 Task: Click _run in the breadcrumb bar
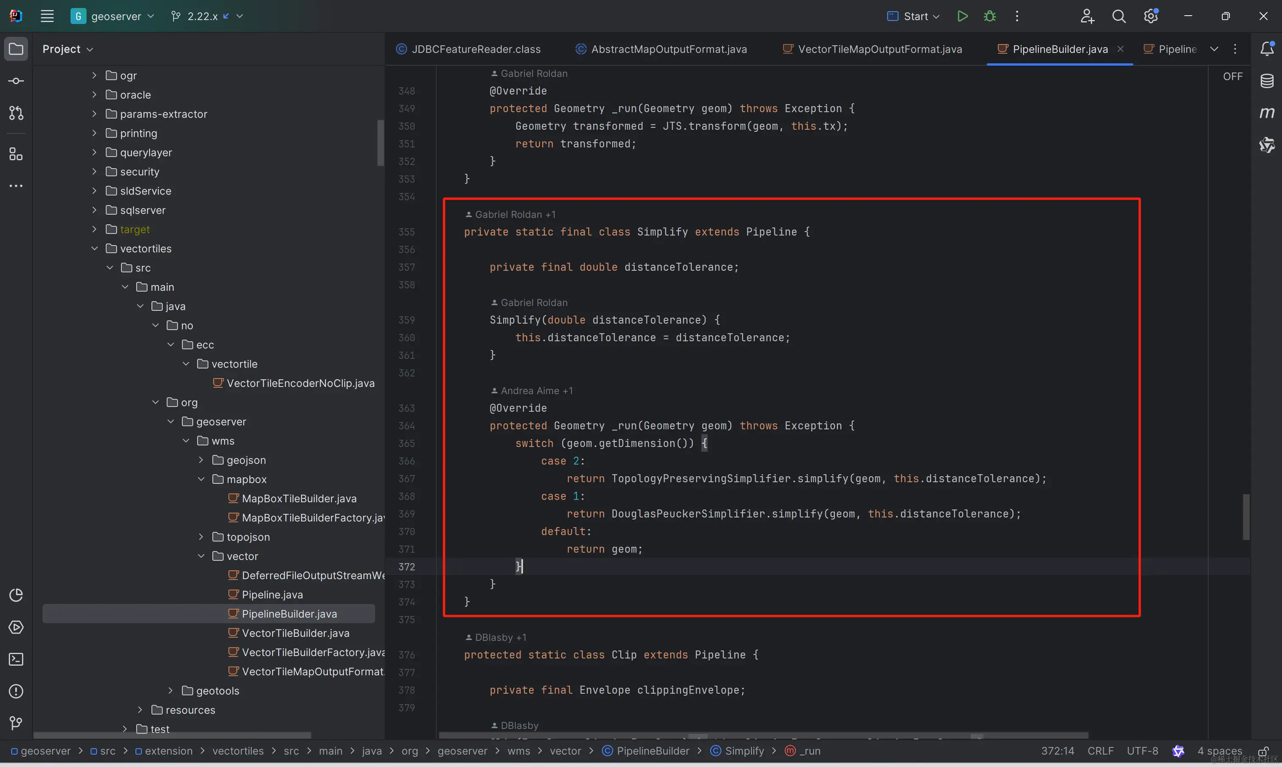tap(803, 751)
